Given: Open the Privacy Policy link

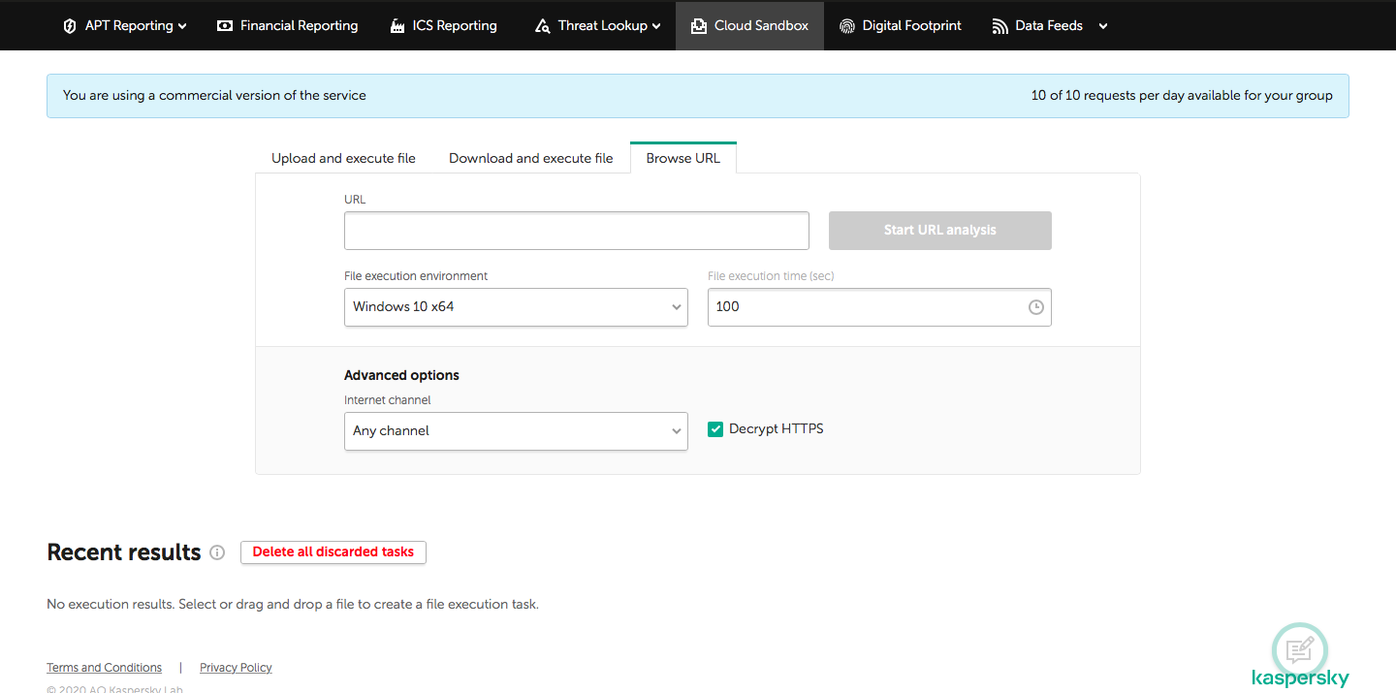Looking at the screenshot, I should (236, 668).
